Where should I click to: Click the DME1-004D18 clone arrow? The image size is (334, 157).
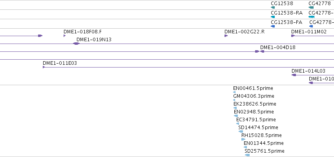(262, 51)
